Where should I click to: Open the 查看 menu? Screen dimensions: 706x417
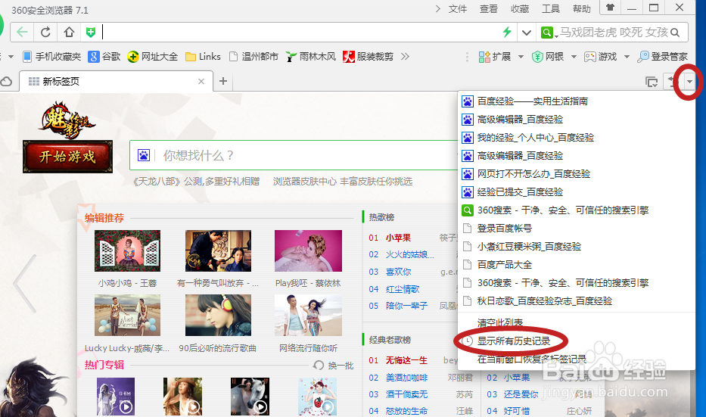[x=489, y=9]
